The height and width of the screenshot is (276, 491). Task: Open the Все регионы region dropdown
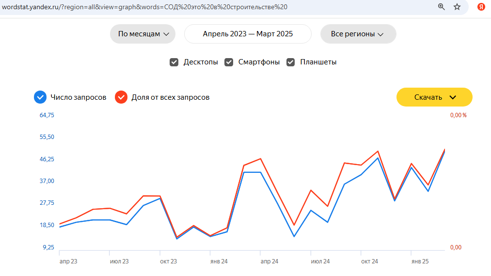(x=358, y=34)
